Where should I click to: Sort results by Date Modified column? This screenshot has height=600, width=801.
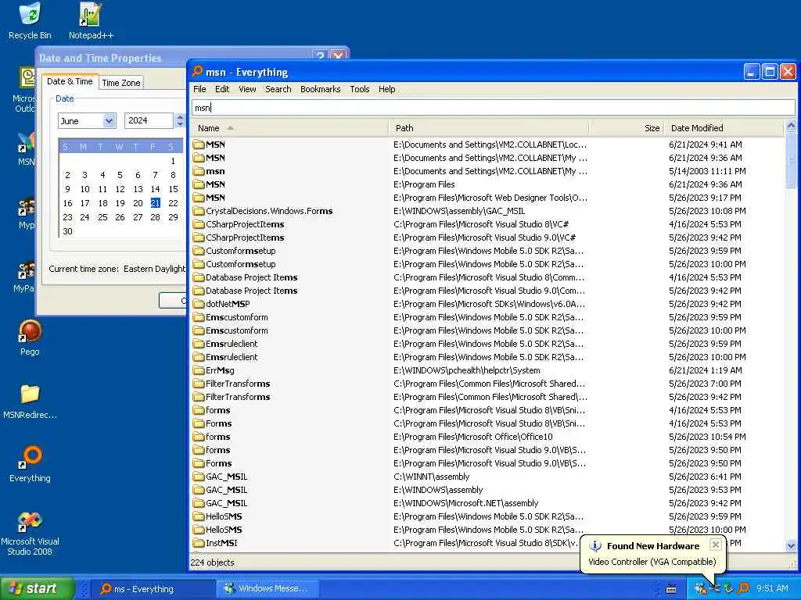click(724, 128)
